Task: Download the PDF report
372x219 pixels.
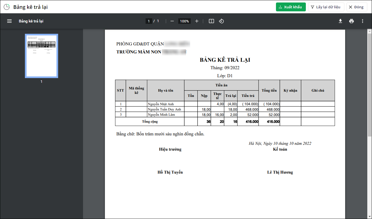Action: click(340, 21)
